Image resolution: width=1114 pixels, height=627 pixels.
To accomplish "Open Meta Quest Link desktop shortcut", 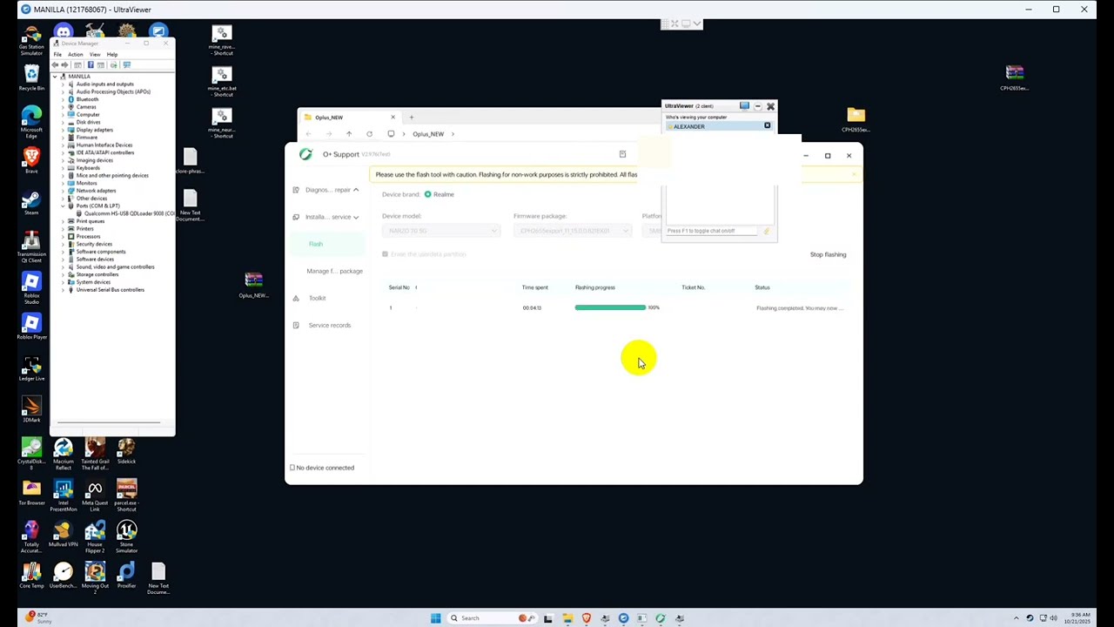I will [x=95, y=496].
